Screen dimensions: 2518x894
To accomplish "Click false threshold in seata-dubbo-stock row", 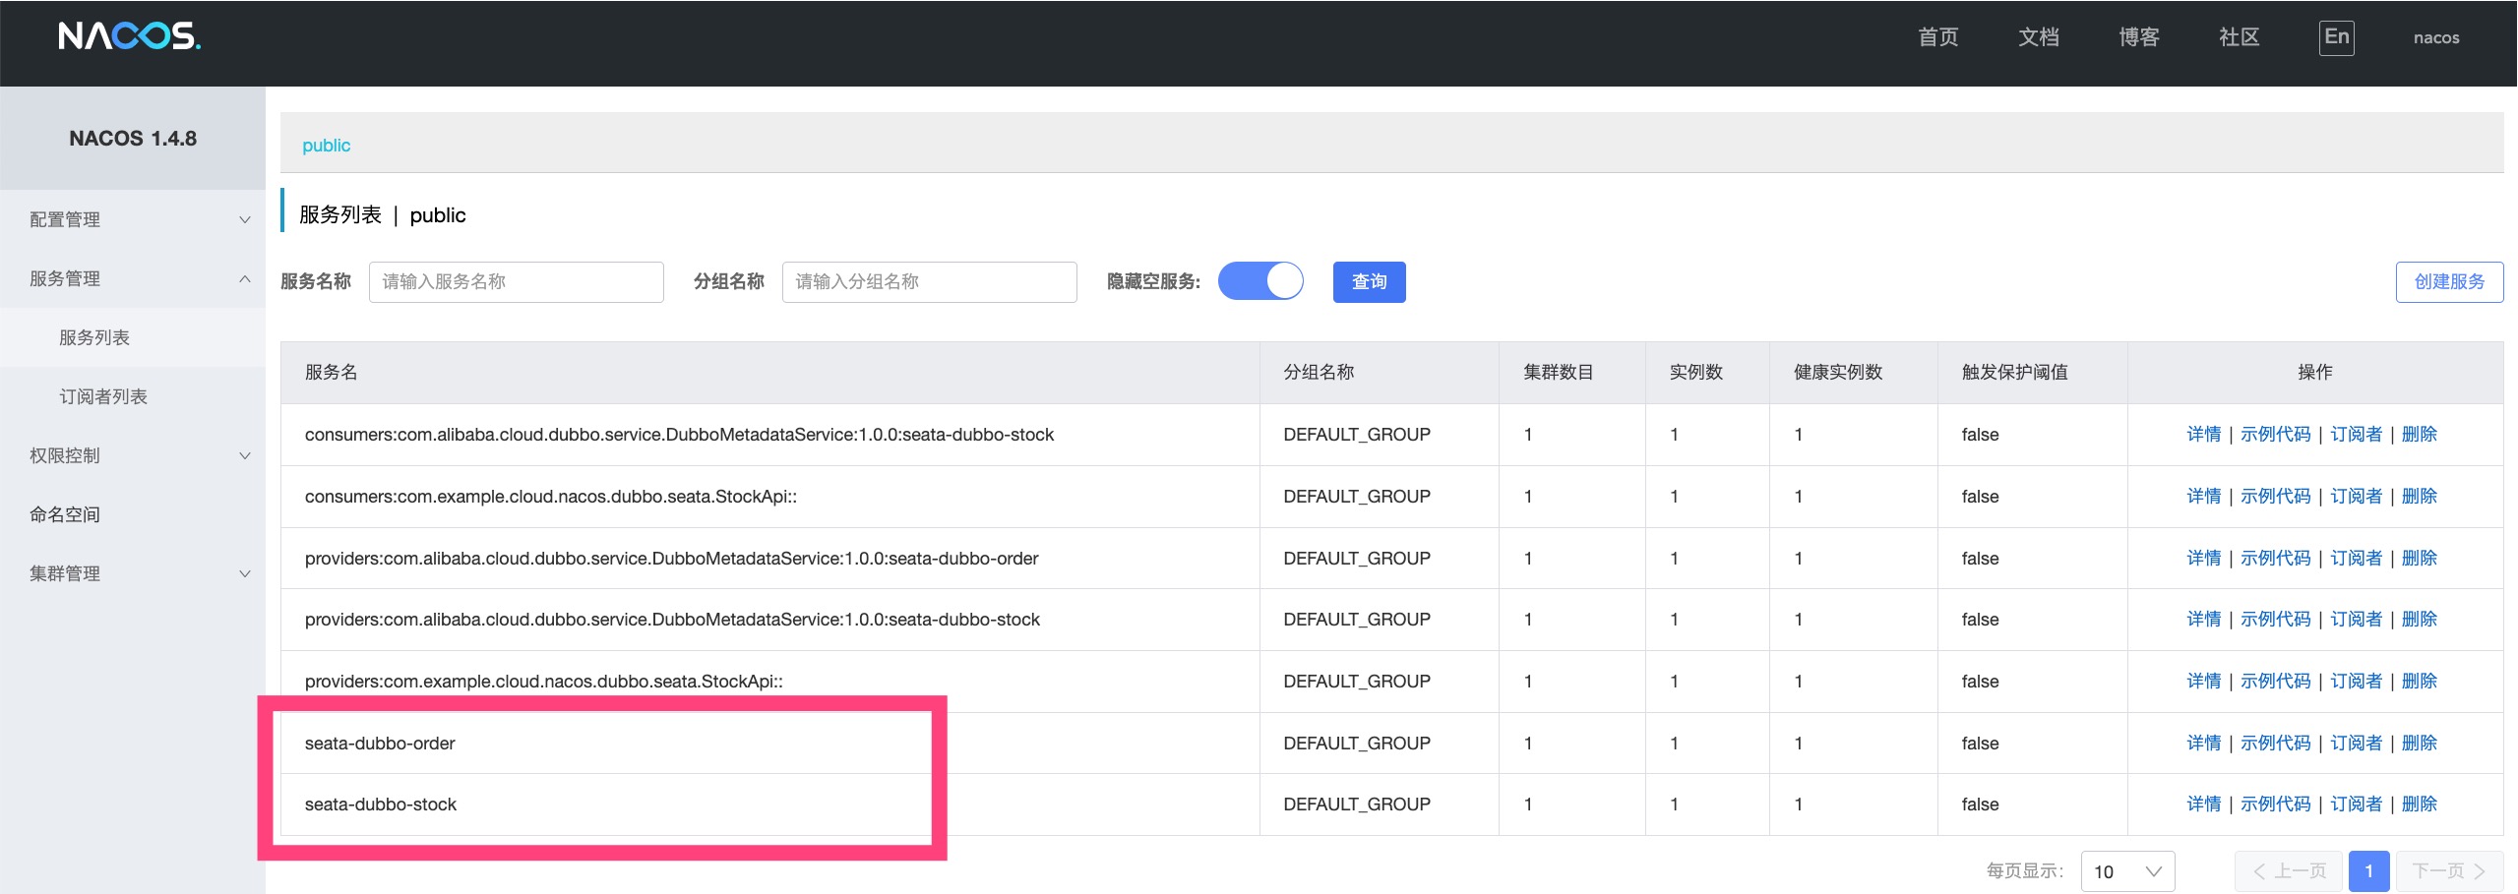I will (1980, 804).
